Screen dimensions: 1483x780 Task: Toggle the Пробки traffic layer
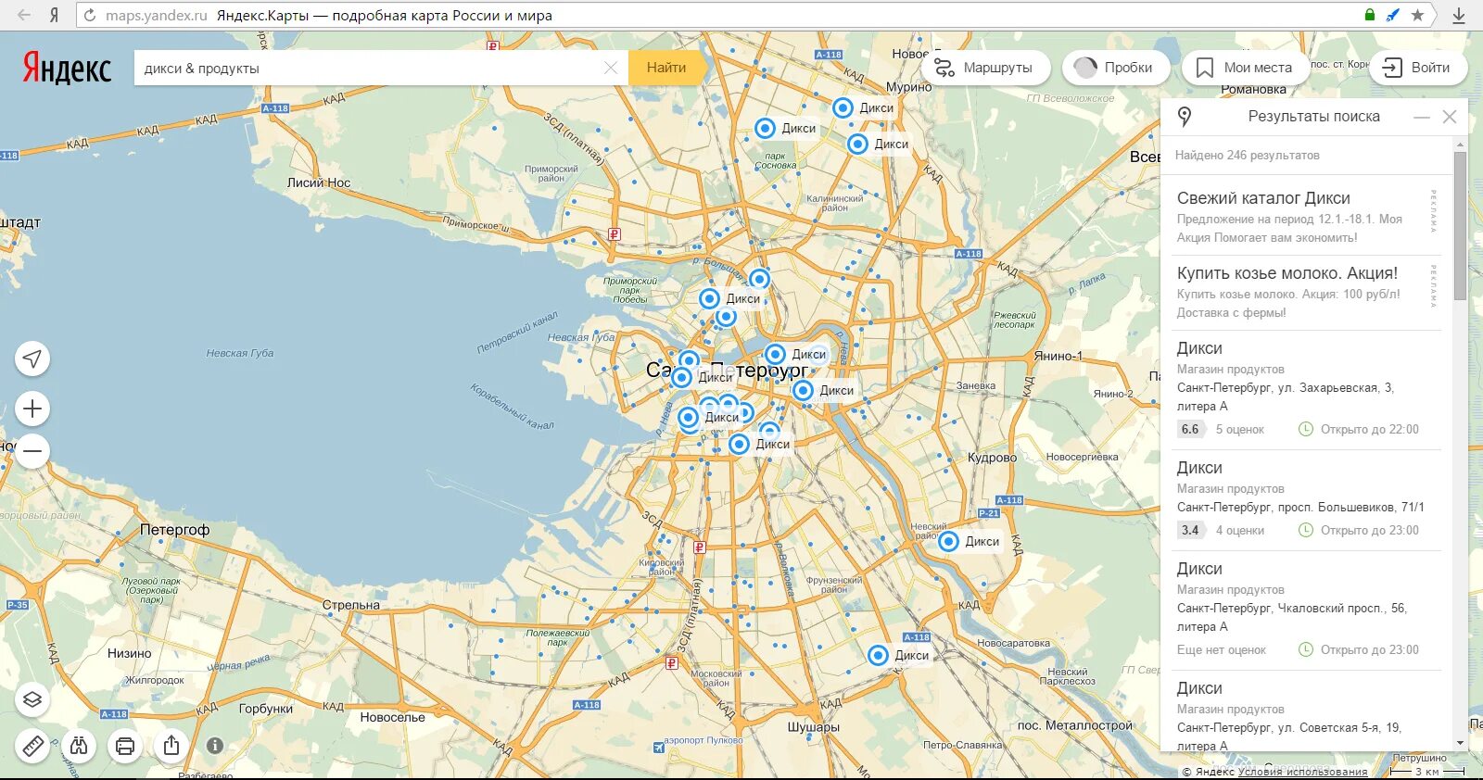point(1116,68)
